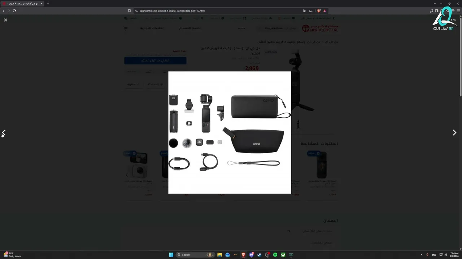Open Discord from the taskbar
The image size is (462, 259).
click(x=252, y=255)
